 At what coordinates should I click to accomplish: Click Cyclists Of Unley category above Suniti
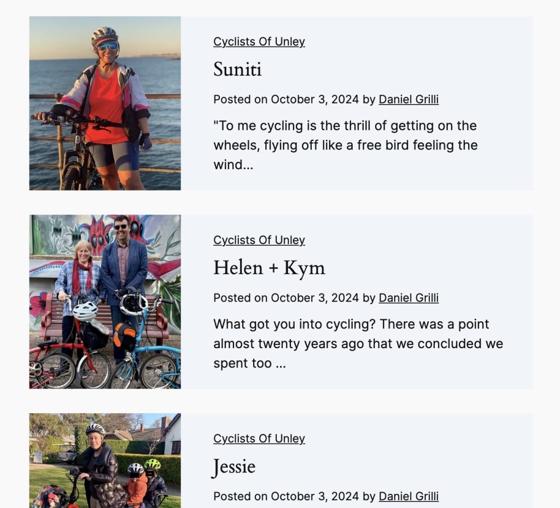click(259, 42)
